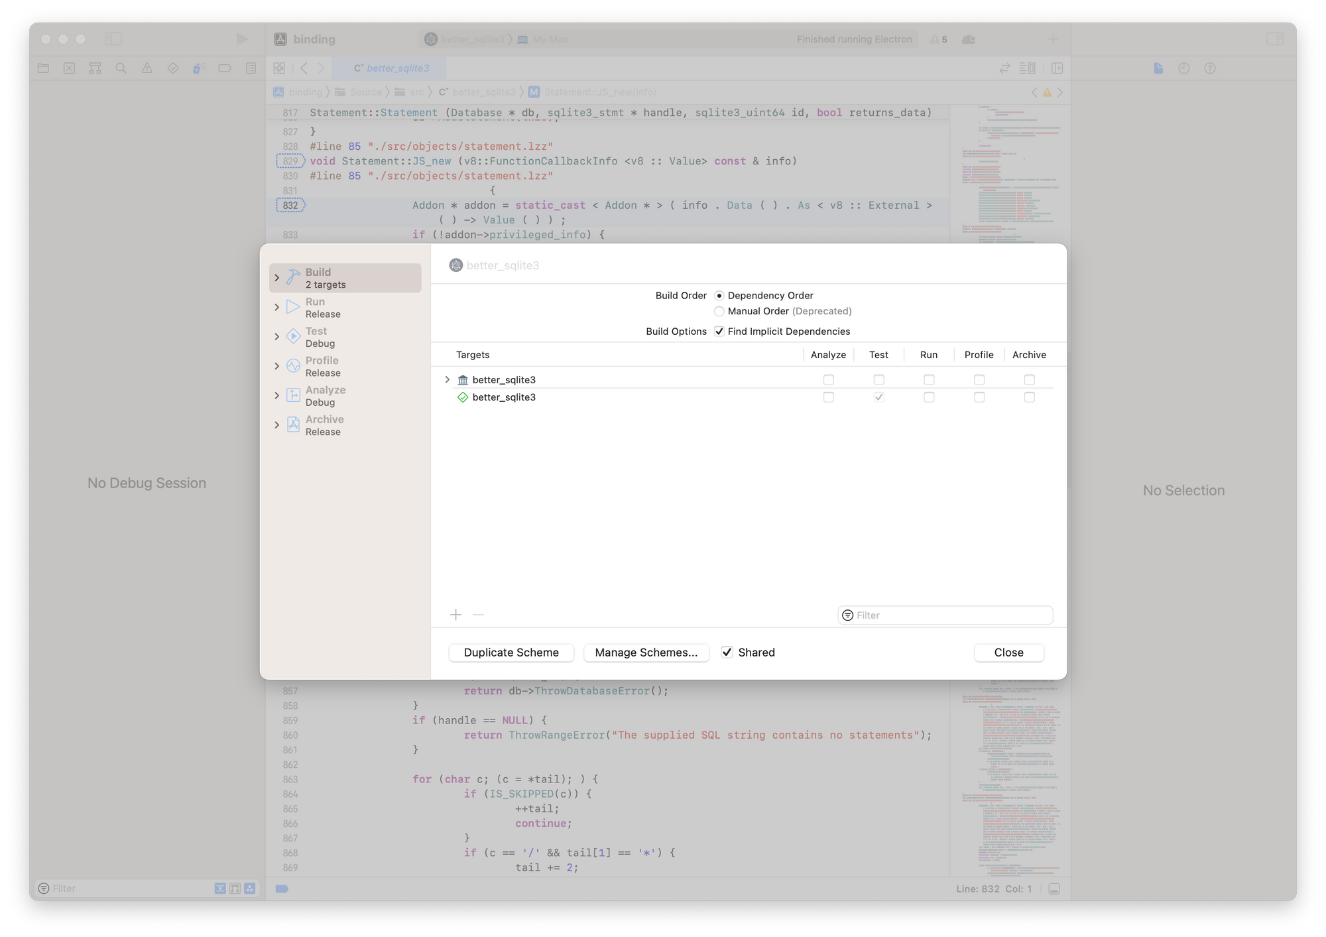Enable Run for the better_sqlite3 test target
The height and width of the screenshot is (937, 1326).
(929, 397)
